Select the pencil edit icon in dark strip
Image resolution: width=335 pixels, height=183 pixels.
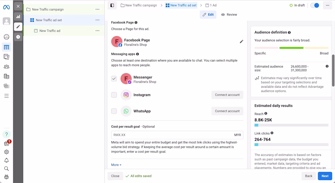(x=18, y=27)
